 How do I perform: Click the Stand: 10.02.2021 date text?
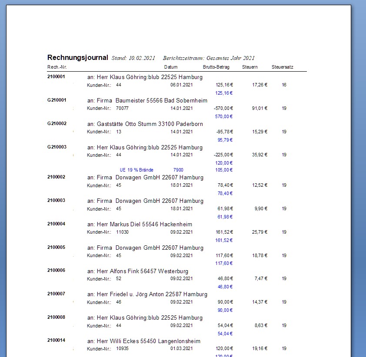tap(133, 58)
